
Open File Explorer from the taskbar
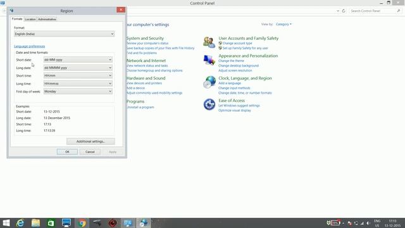[35, 223]
